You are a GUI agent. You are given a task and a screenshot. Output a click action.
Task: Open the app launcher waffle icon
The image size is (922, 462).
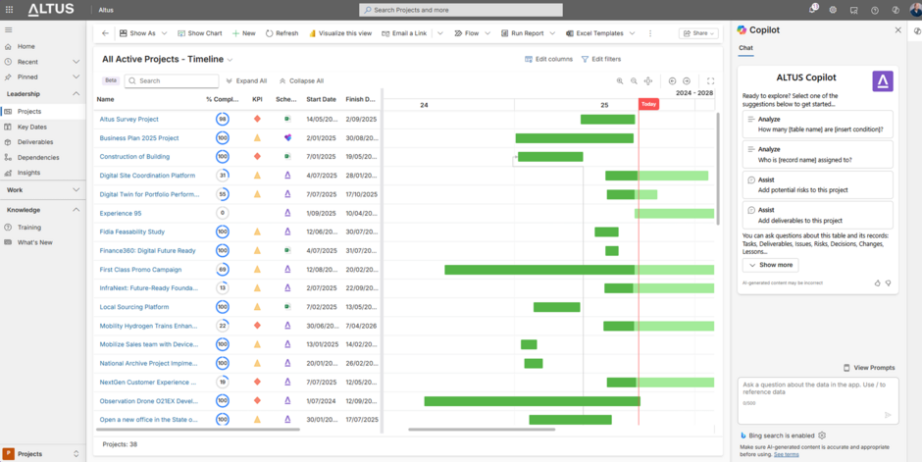pyautogui.click(x=10, y=10)
